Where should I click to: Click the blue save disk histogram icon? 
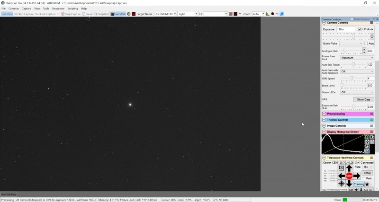pyautogui.click(x=367, y=151)
